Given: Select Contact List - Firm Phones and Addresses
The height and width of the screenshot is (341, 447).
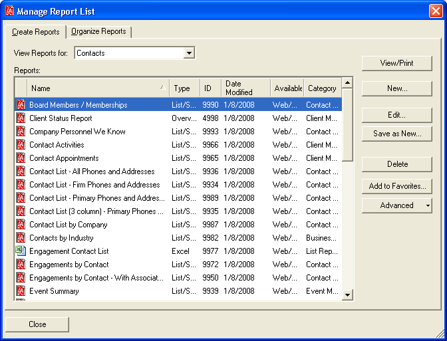Looking at the screenshot, I should 178,185.
